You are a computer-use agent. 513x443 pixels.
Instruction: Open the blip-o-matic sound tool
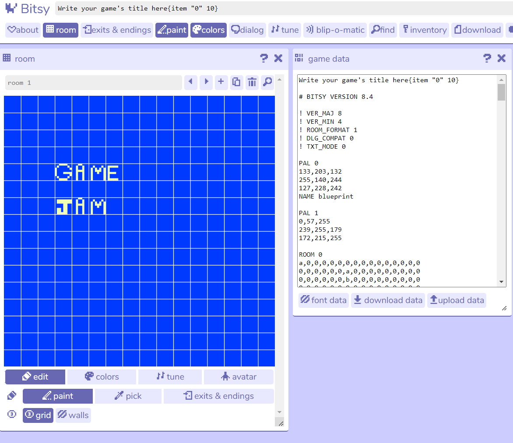coord(335,30)
